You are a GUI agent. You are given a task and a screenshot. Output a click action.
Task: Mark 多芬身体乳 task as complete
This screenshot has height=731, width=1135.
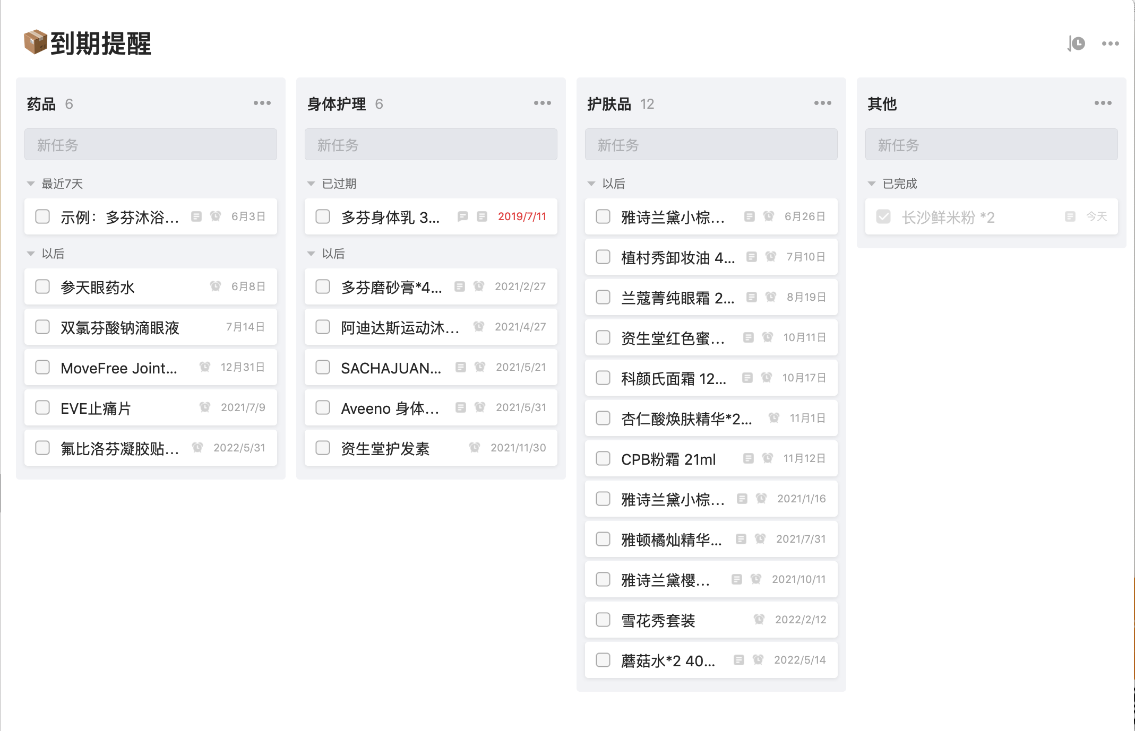tap(323, 216)
